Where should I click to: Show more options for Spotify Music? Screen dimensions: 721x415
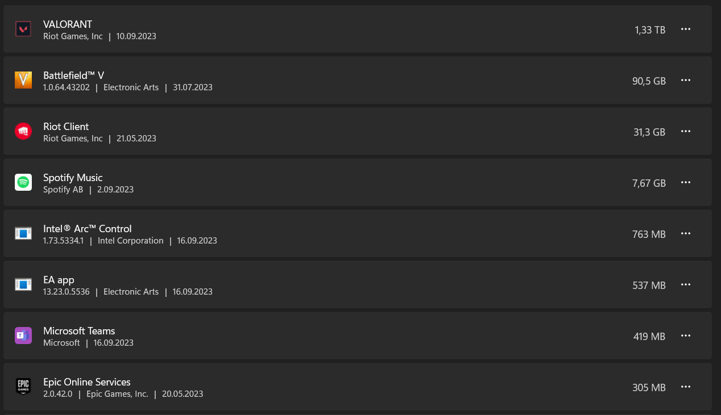point(686,183)
